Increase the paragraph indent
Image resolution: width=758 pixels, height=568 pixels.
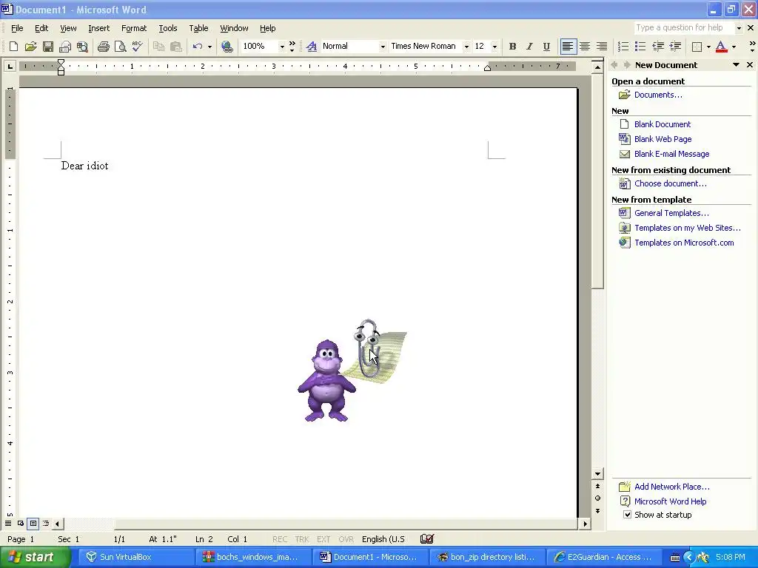[675, 47]
